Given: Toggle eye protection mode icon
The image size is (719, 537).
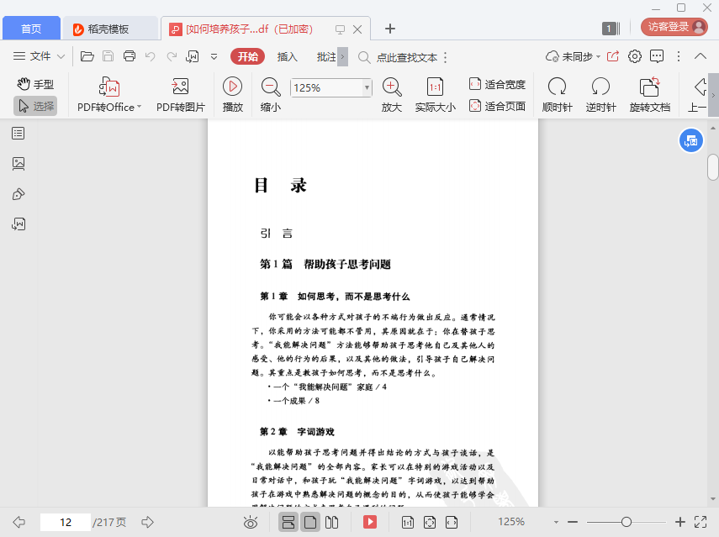Looking at the screenshot, I should tap(251, 523).
